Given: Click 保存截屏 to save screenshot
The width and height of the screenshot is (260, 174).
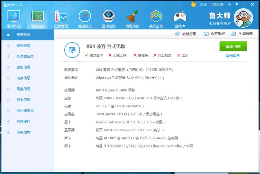Looking at the screenshot, I should 214,34.
